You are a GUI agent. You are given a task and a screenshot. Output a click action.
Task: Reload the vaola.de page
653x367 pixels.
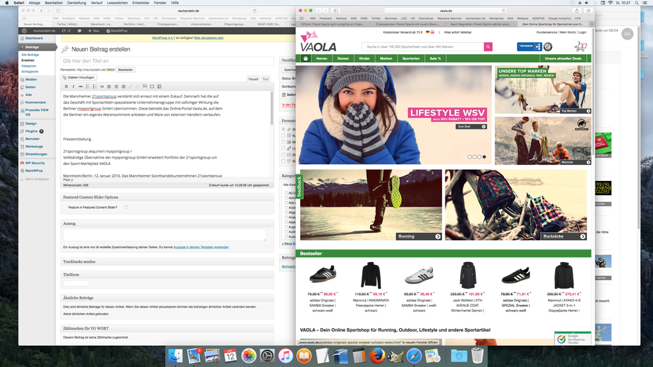point(503,11)
